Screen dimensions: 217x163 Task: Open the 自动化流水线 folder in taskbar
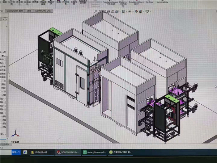pos(41,152)
